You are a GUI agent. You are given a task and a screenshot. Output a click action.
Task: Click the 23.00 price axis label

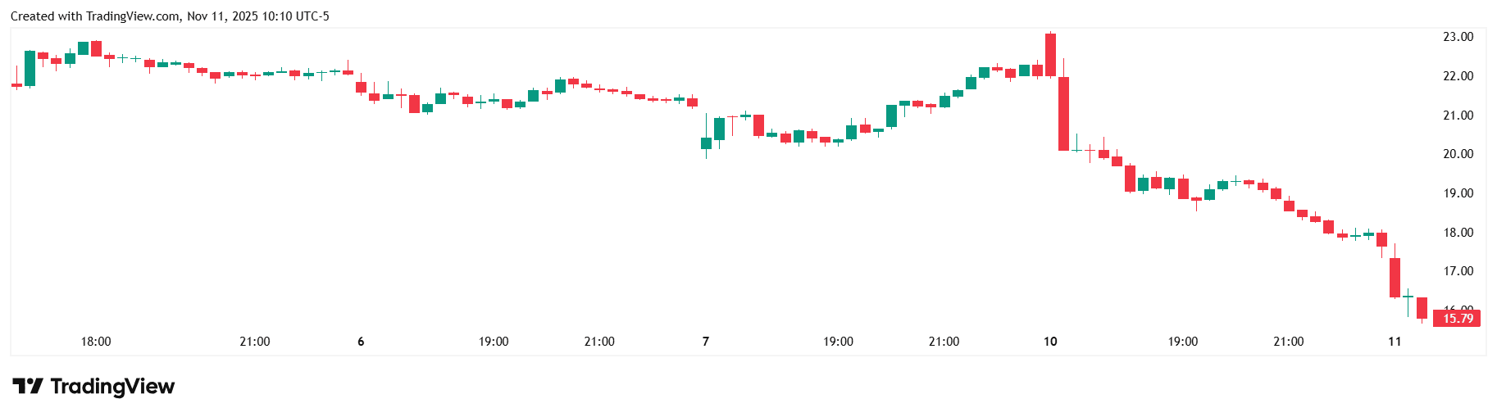1458,37
